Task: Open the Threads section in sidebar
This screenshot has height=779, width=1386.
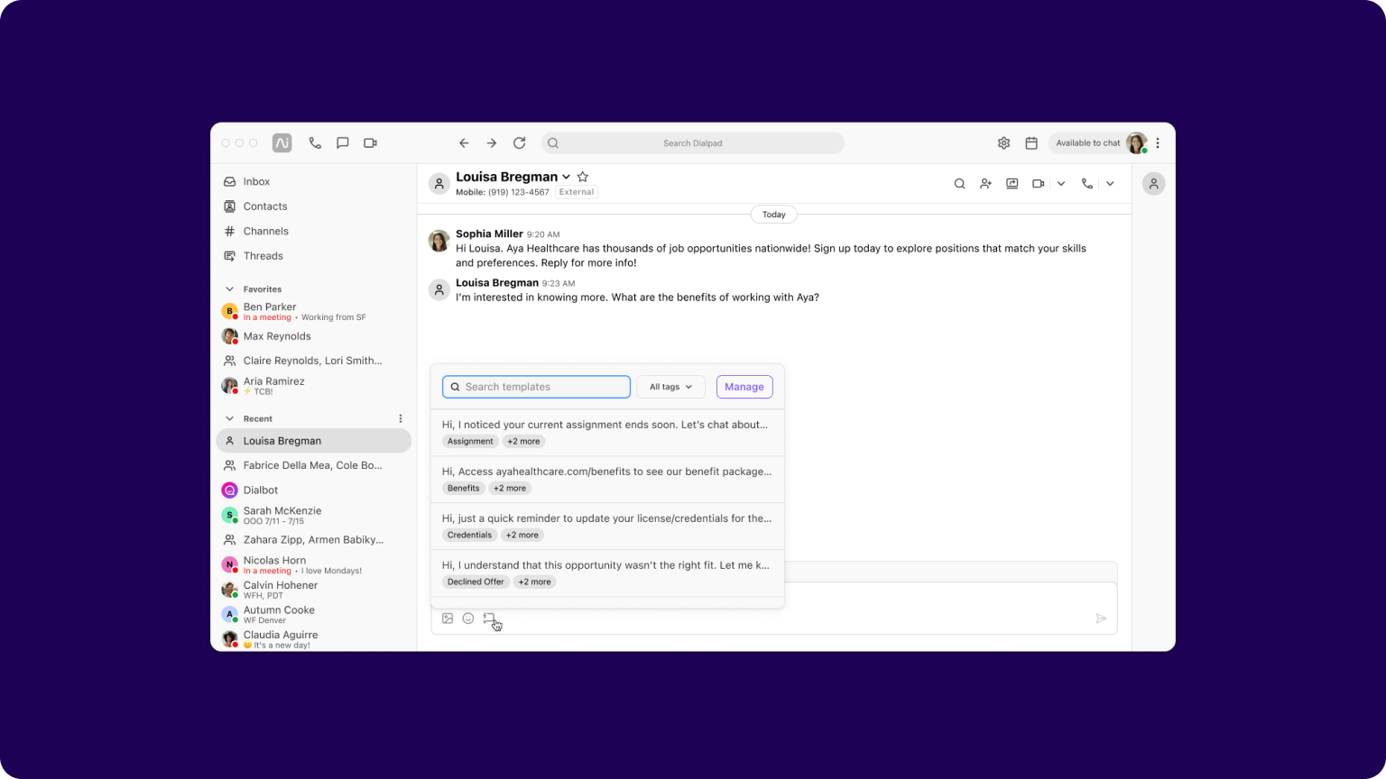Action: pyautogui.click(x=263, y=256)
